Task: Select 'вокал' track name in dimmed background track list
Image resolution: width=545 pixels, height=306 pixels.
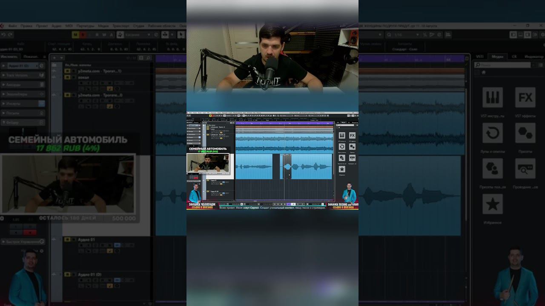Action: point(83,77)
